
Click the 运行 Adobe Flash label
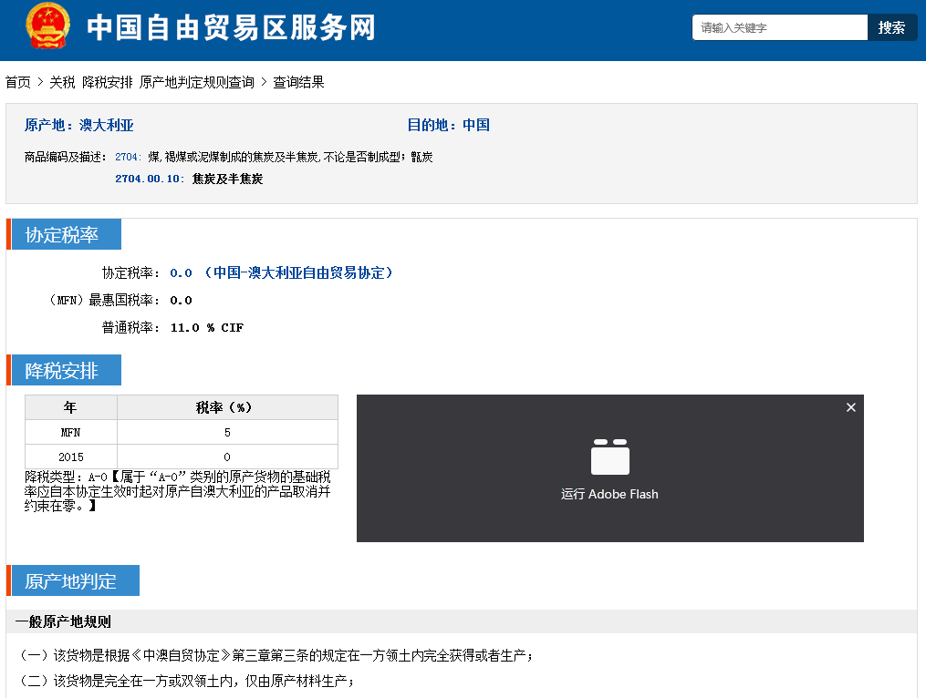(x=609, y=495)
